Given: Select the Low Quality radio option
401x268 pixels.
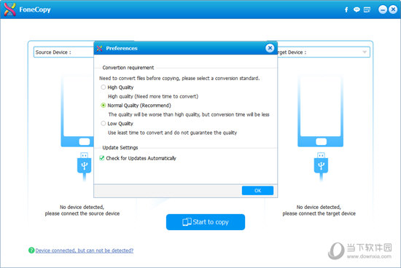Looking at the screenshot, I should [103, 123].
